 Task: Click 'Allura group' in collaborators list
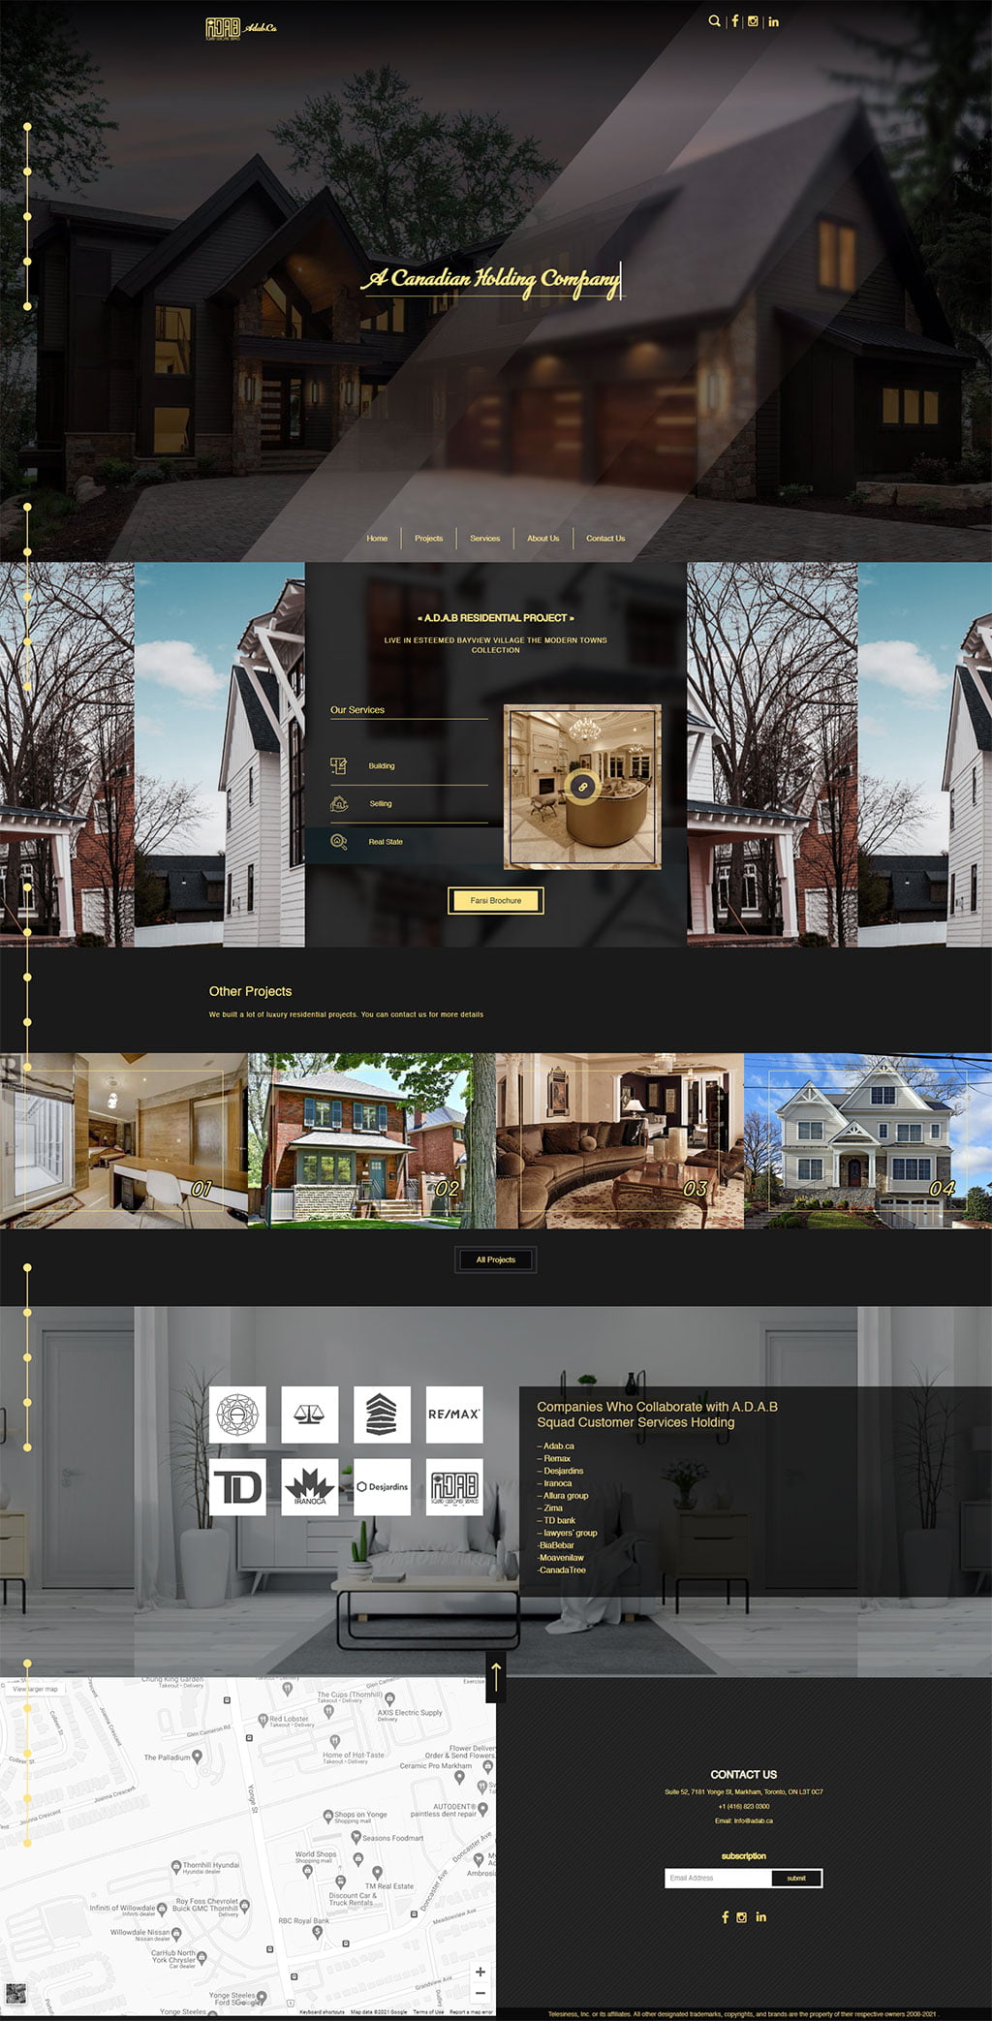pos(563,1496)
